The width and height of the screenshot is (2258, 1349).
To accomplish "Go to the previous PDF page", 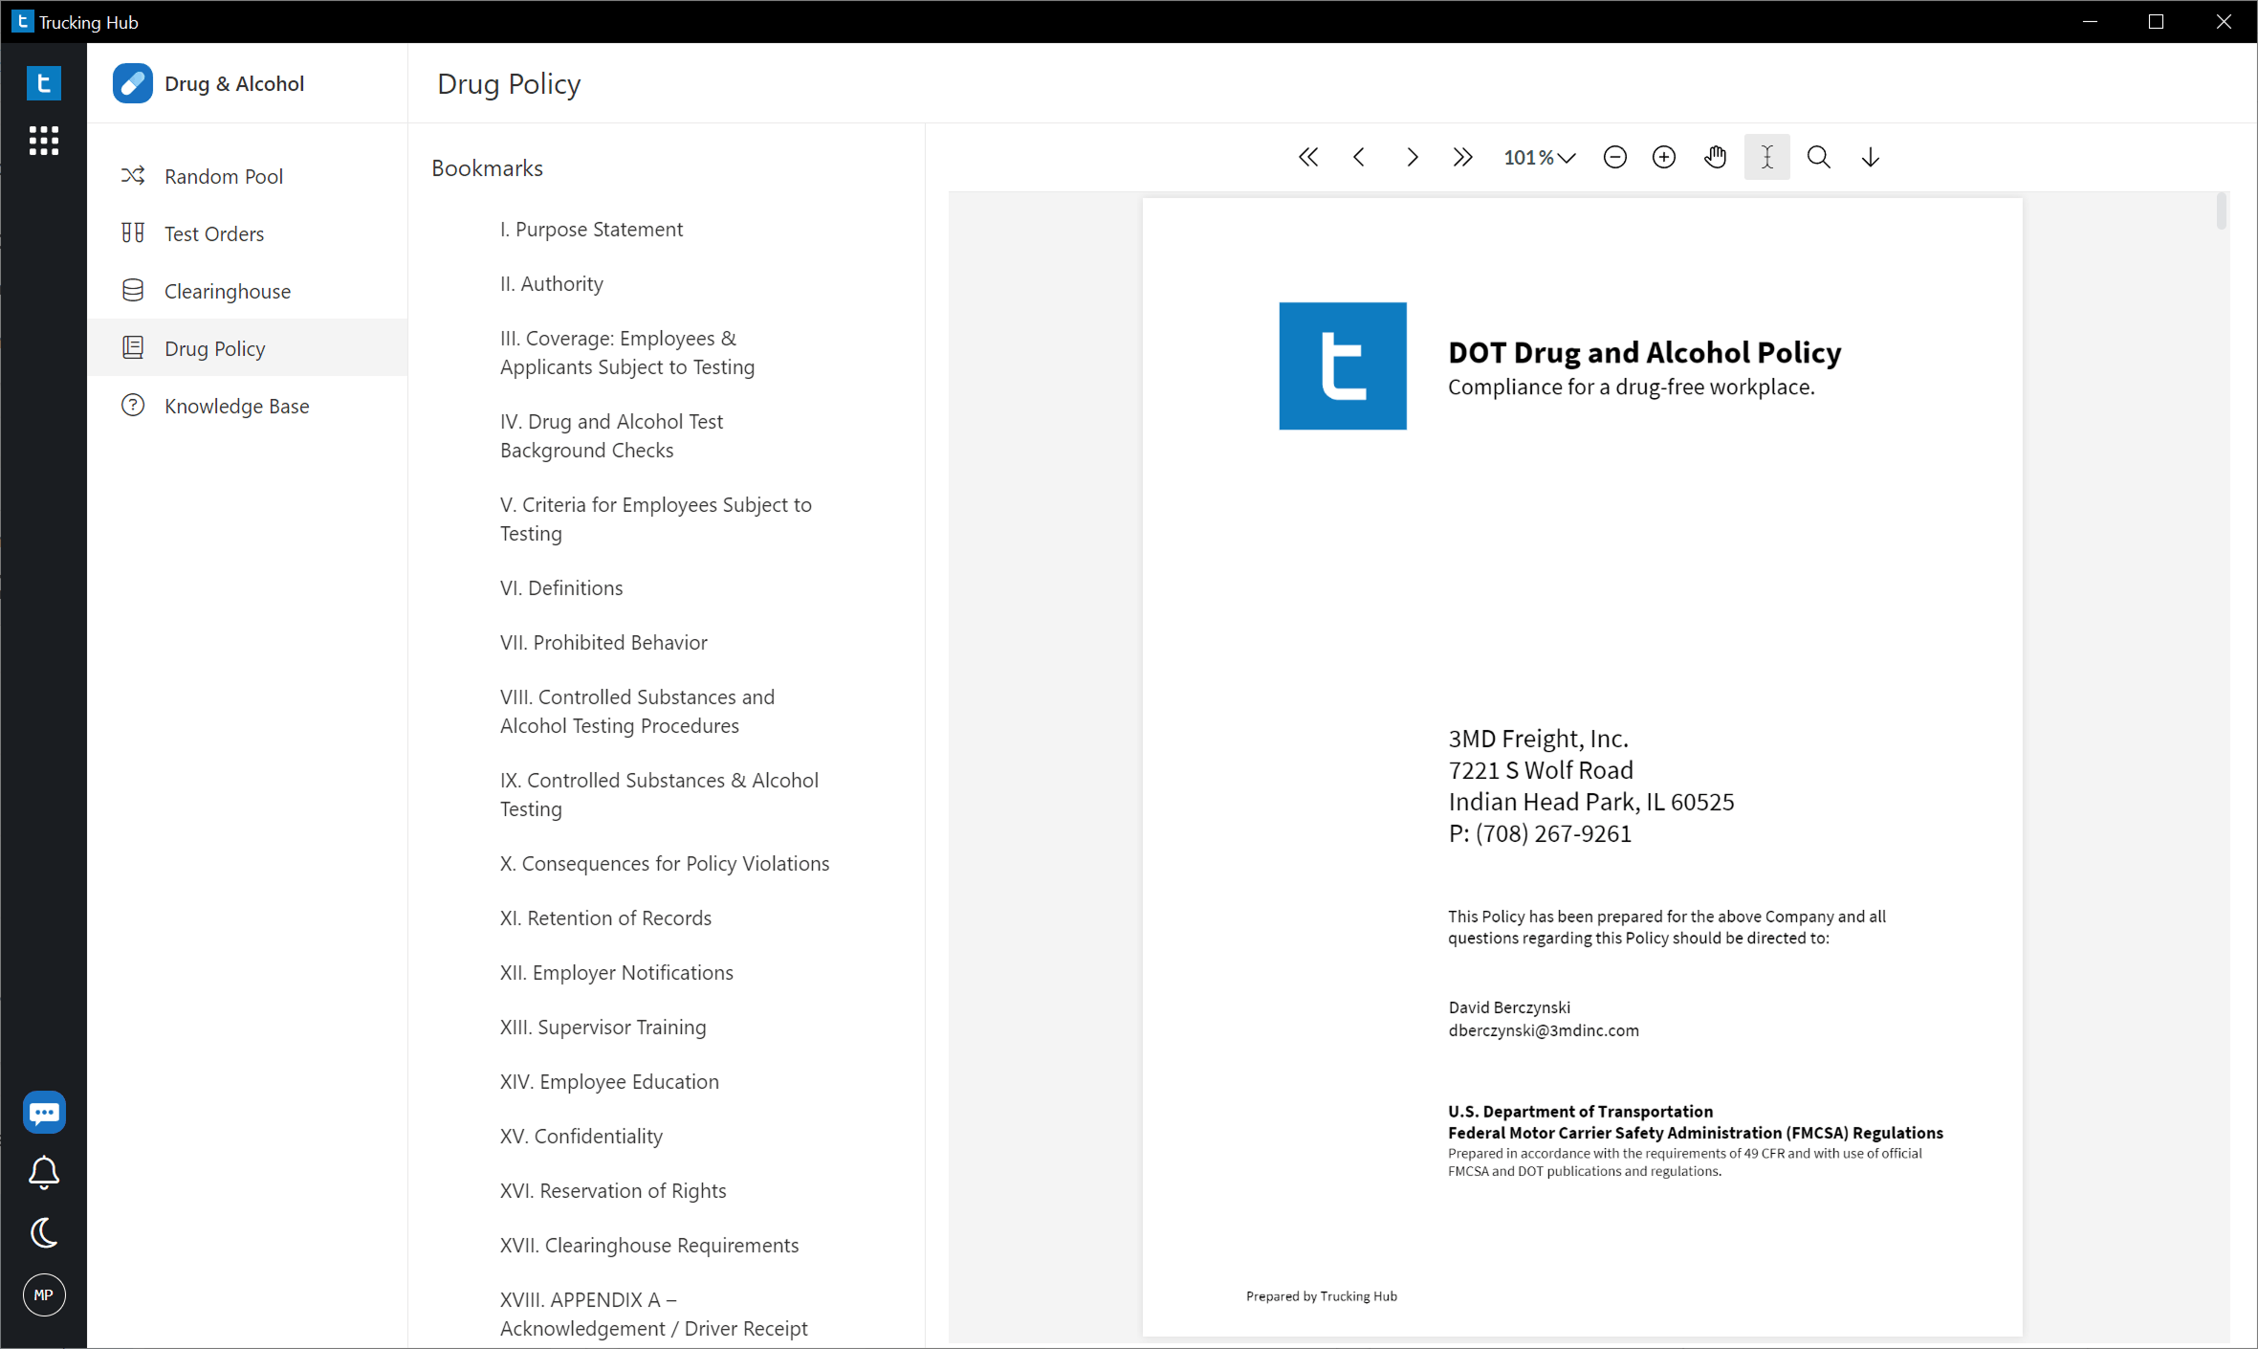I will [1359, 157].
